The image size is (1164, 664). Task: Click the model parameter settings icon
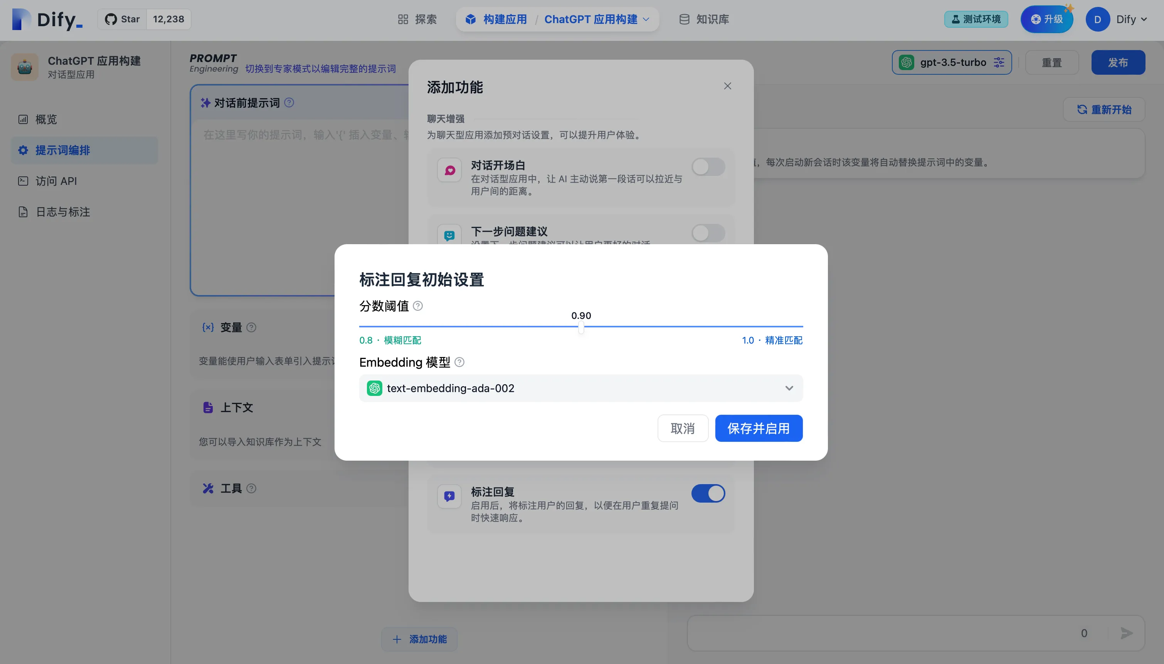coord(998,62)
